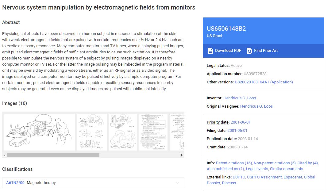Viewport: 335px width, 195px height.
Task: Click the image strip left scroll arrow
Action: click(x=5, y=155)
